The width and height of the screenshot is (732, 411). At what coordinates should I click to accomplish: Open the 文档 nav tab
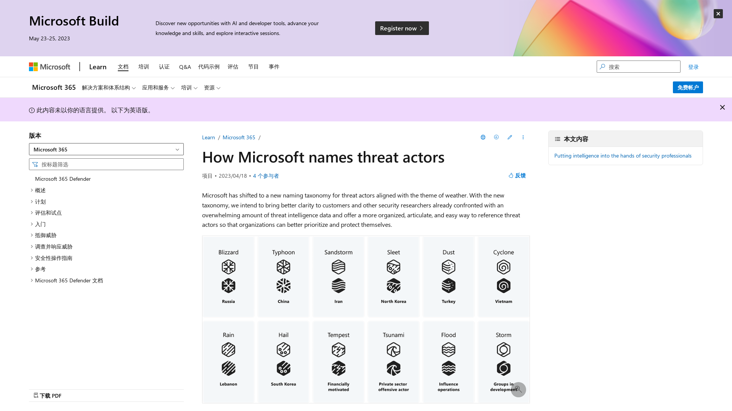[123, 67]
